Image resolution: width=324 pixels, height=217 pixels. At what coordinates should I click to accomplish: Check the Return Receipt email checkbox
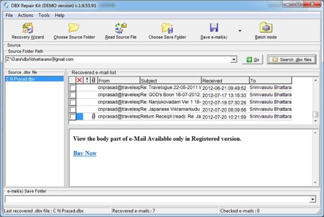73,117
